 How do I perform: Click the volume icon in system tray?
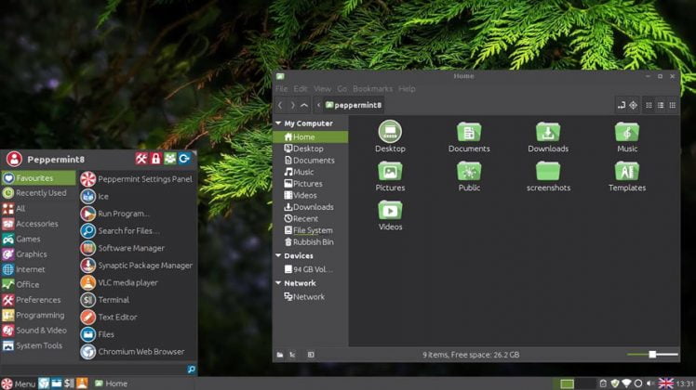(x=650, y=383)
